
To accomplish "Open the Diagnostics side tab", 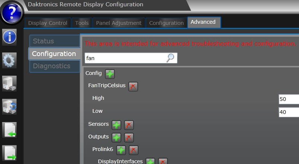I will (x=54, y=66).
